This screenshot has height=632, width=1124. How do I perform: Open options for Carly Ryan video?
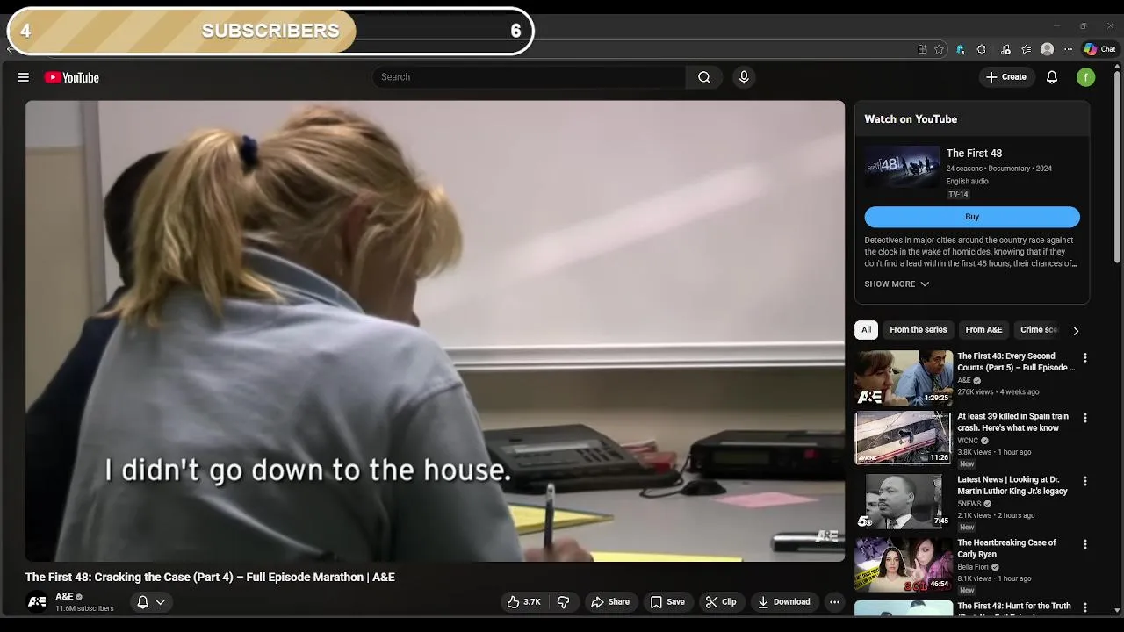pos(1084,544)
